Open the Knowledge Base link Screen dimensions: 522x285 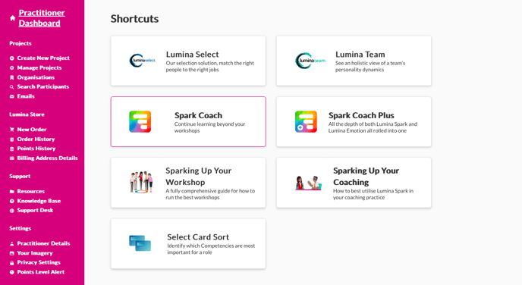point(39,201)
